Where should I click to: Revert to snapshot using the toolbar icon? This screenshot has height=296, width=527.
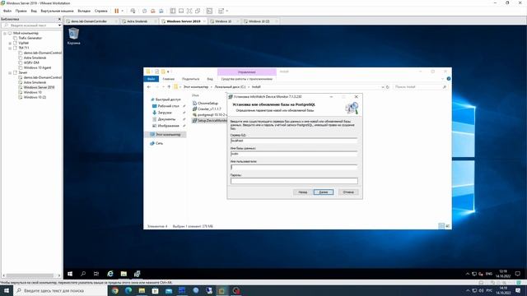click(x=153, y=11)
